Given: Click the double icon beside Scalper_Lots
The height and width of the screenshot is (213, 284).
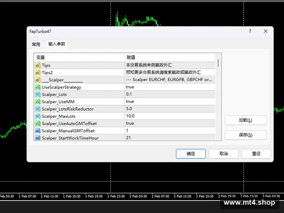Looking at the screenshot, I should click(x=37, y=95).
